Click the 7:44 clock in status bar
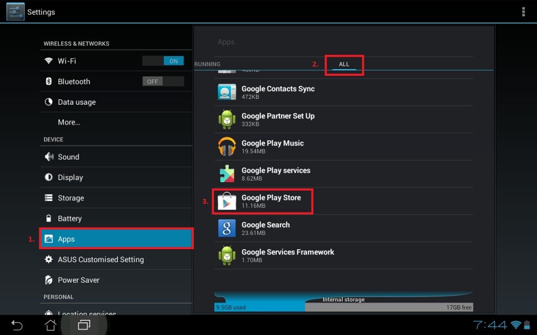This screenshot has width=537, height=335. click(x=490, y=325)
